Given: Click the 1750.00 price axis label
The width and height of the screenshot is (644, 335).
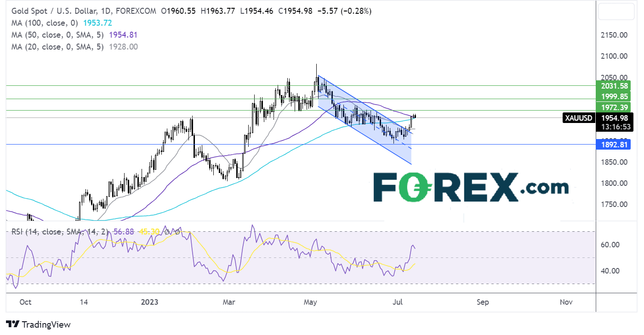Looking at the screenshot, I should click(x=615, y=205).
